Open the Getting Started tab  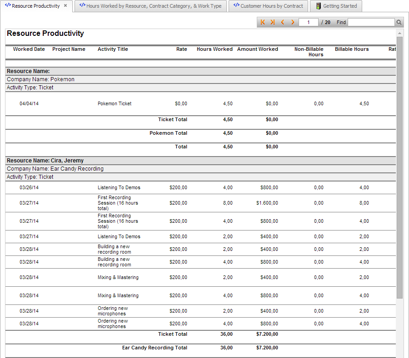(x=336, y=6)
